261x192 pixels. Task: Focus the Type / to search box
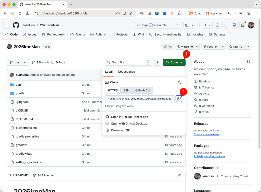pyautogui.click(x=155, y=25)
